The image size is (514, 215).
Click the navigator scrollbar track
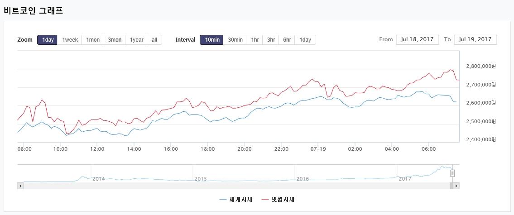(226, 186)
